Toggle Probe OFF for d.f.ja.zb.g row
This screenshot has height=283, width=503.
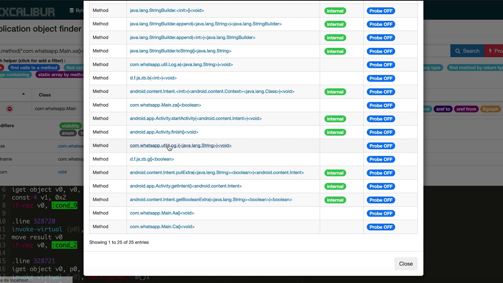(381, 159)
